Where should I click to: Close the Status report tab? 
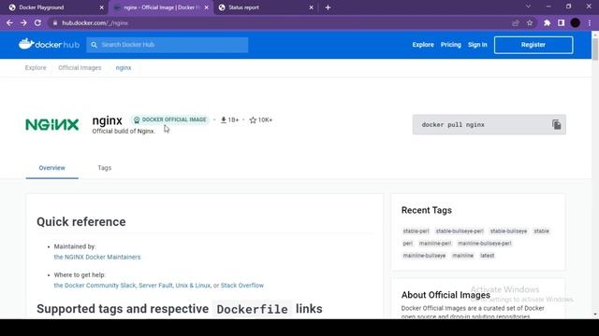(x=312, y=7)
